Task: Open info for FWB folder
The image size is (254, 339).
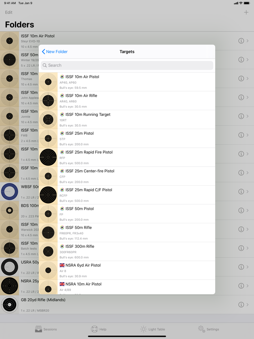Action: tap(241, 135)
